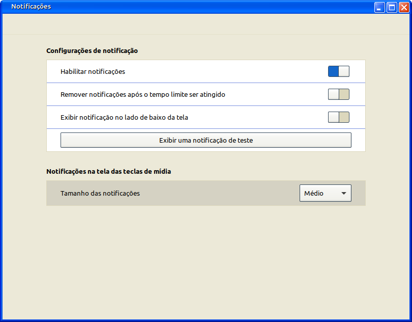Click the Remover notificações após o tempo limite text

click(143, 95)
